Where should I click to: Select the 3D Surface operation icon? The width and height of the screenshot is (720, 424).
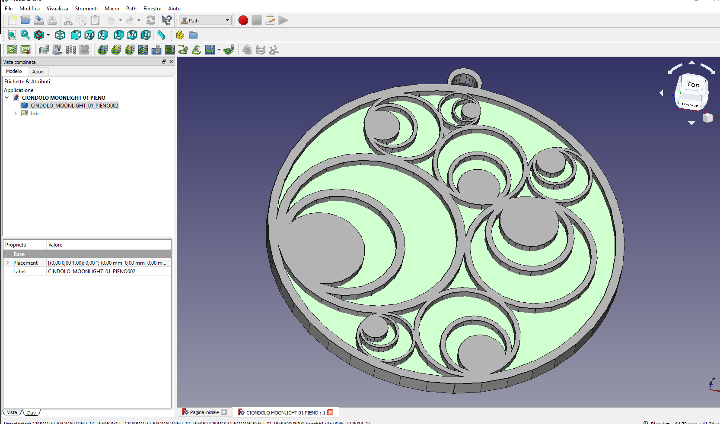tap(210, 50)
